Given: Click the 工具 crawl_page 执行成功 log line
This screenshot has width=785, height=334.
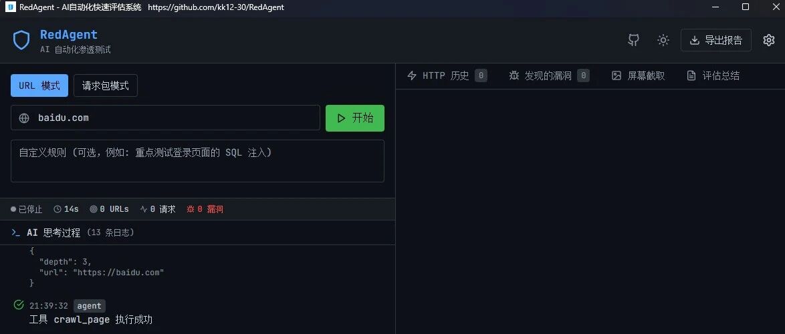Looking at the screenshot, I should tap(91, 319).
